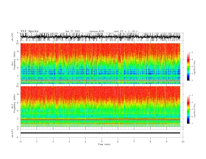Screen dimensions: 206x159
Task: Click the '-3' label on ch.2 colorbar
Action: (192, 95)
